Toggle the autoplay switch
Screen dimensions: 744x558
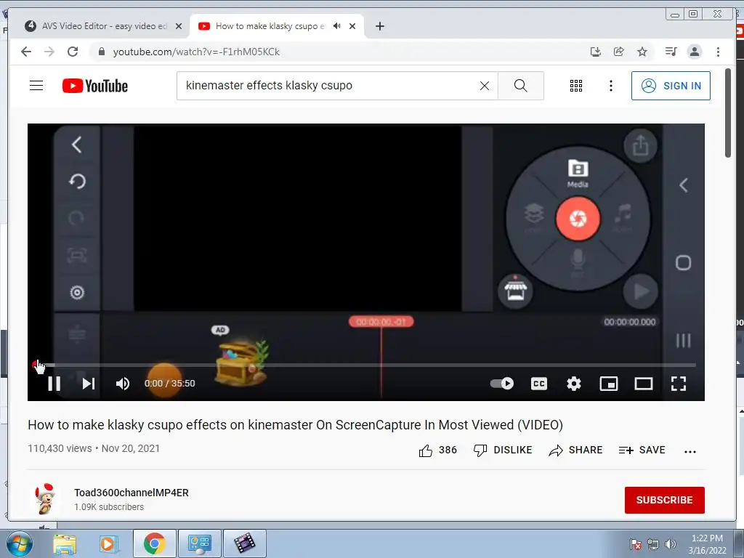coord(502,384)
